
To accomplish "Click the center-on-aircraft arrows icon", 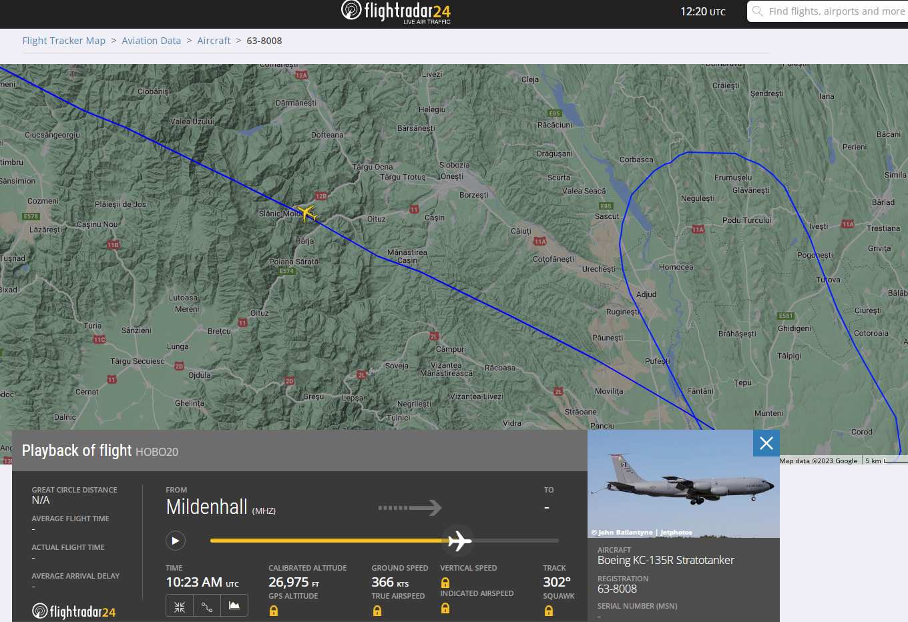I will 180,606.
